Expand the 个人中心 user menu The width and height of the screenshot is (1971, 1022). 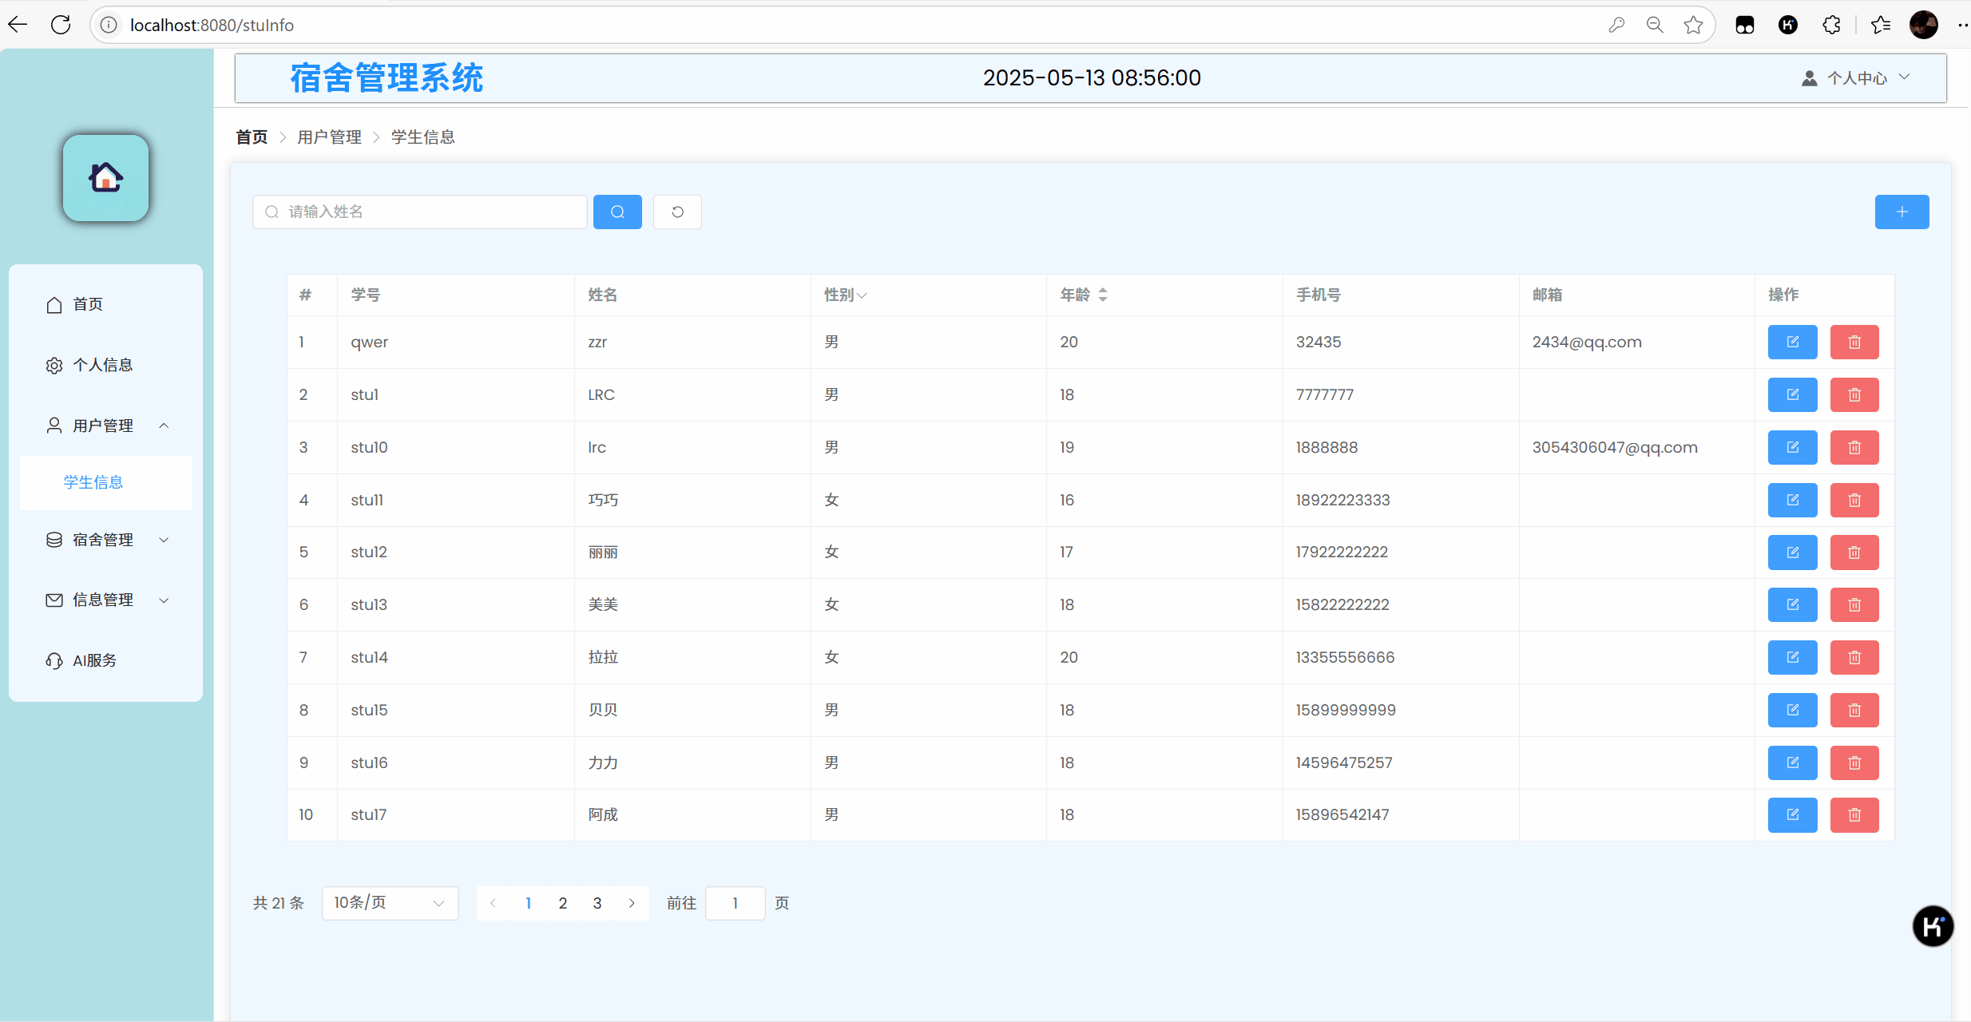(1856, 77)
